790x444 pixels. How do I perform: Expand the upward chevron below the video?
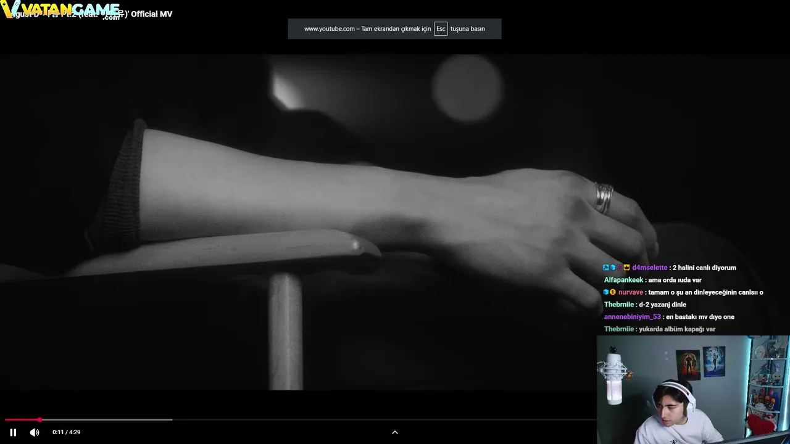pyautogui.click(x=395, y=432)
